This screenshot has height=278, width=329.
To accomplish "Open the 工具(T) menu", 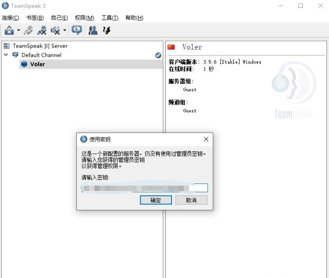I will click(x=110, y=18).
